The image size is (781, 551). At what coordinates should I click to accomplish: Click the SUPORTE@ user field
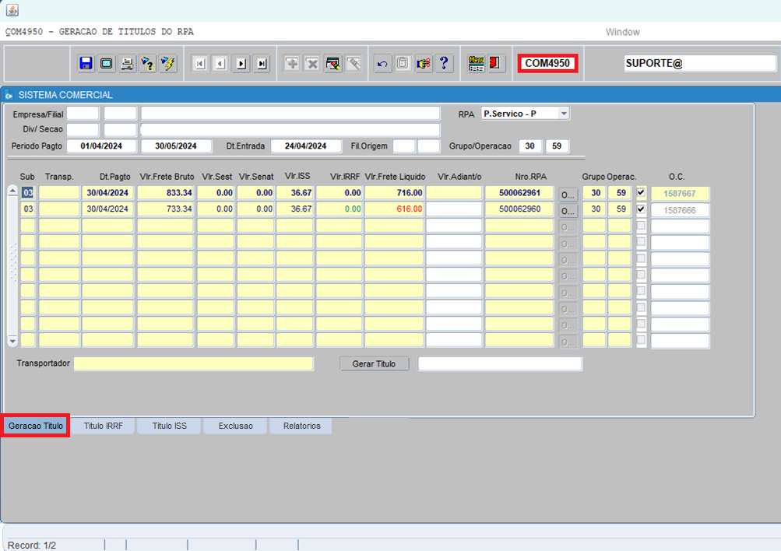tap(700, 63)
